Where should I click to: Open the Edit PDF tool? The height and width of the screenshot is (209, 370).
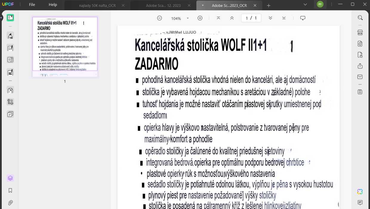click(x=10, y=48)
